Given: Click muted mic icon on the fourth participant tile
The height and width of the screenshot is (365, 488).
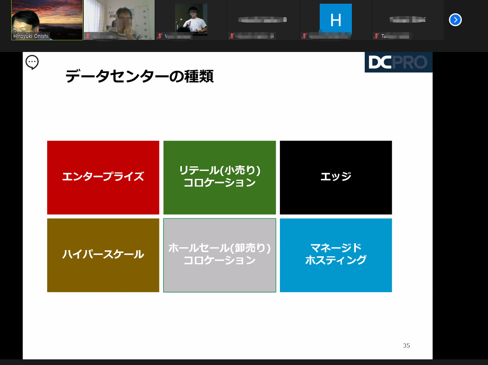Looking at the screenshot, I should click(232, 36).
